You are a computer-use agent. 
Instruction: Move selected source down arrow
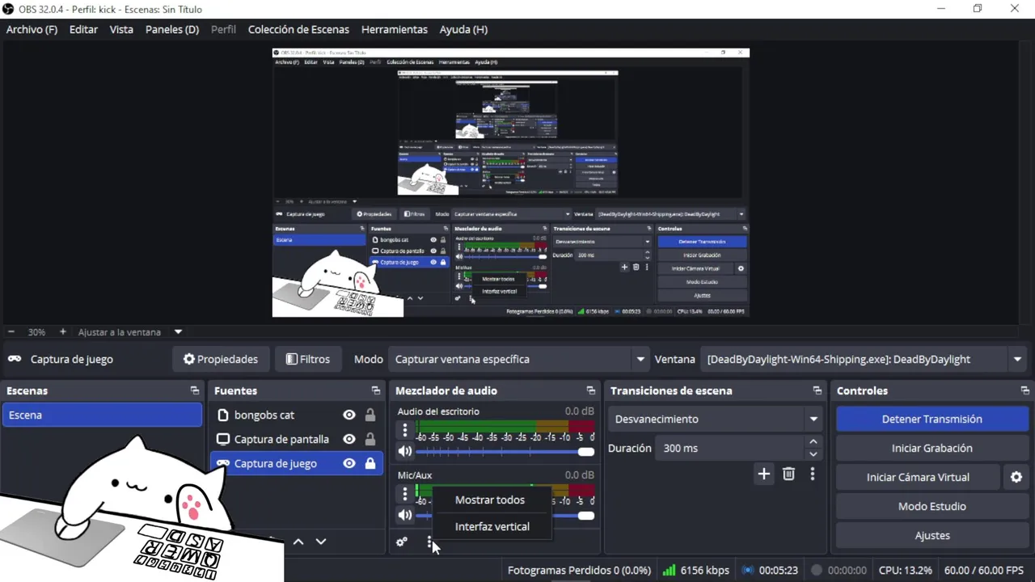tap(321, 542)
